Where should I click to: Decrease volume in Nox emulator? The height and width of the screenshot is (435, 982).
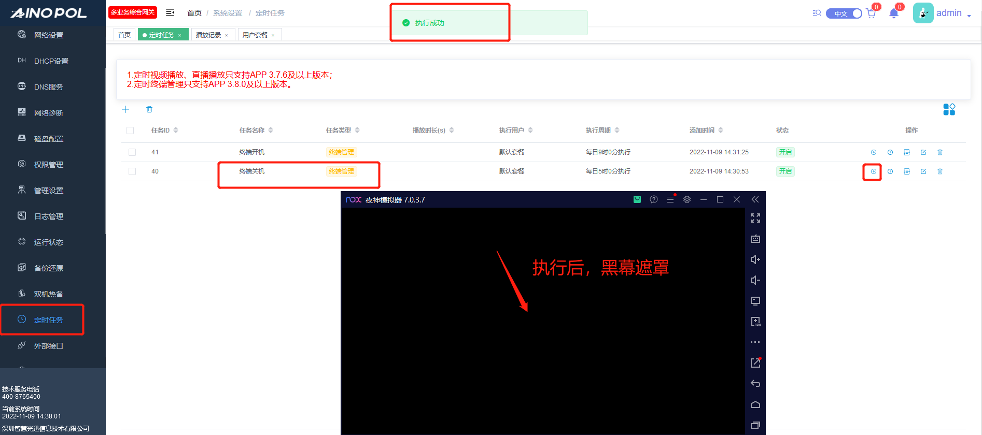755,280
